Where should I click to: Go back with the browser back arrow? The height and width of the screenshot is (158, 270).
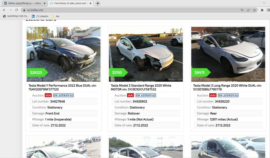[4, 10]
